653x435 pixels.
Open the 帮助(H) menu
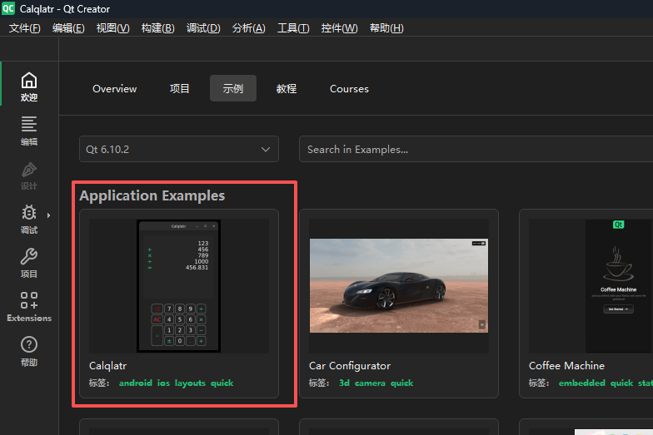point(386,28)
